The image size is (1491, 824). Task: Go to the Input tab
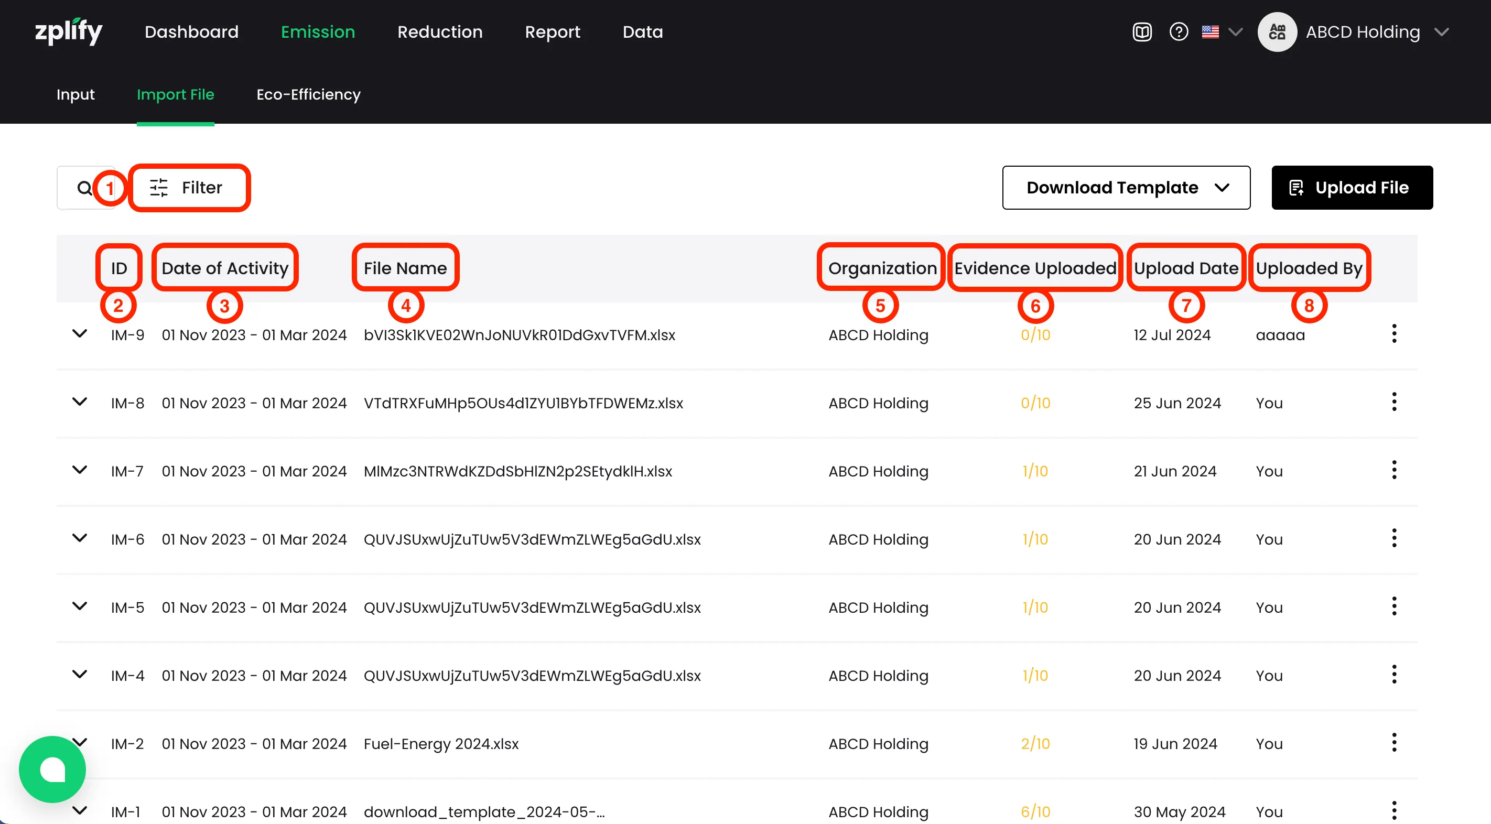[x=75, y=94]
